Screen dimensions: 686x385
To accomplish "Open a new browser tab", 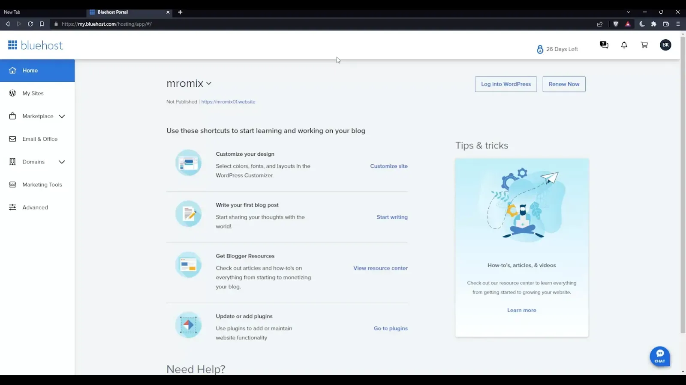I will (180, 12).
